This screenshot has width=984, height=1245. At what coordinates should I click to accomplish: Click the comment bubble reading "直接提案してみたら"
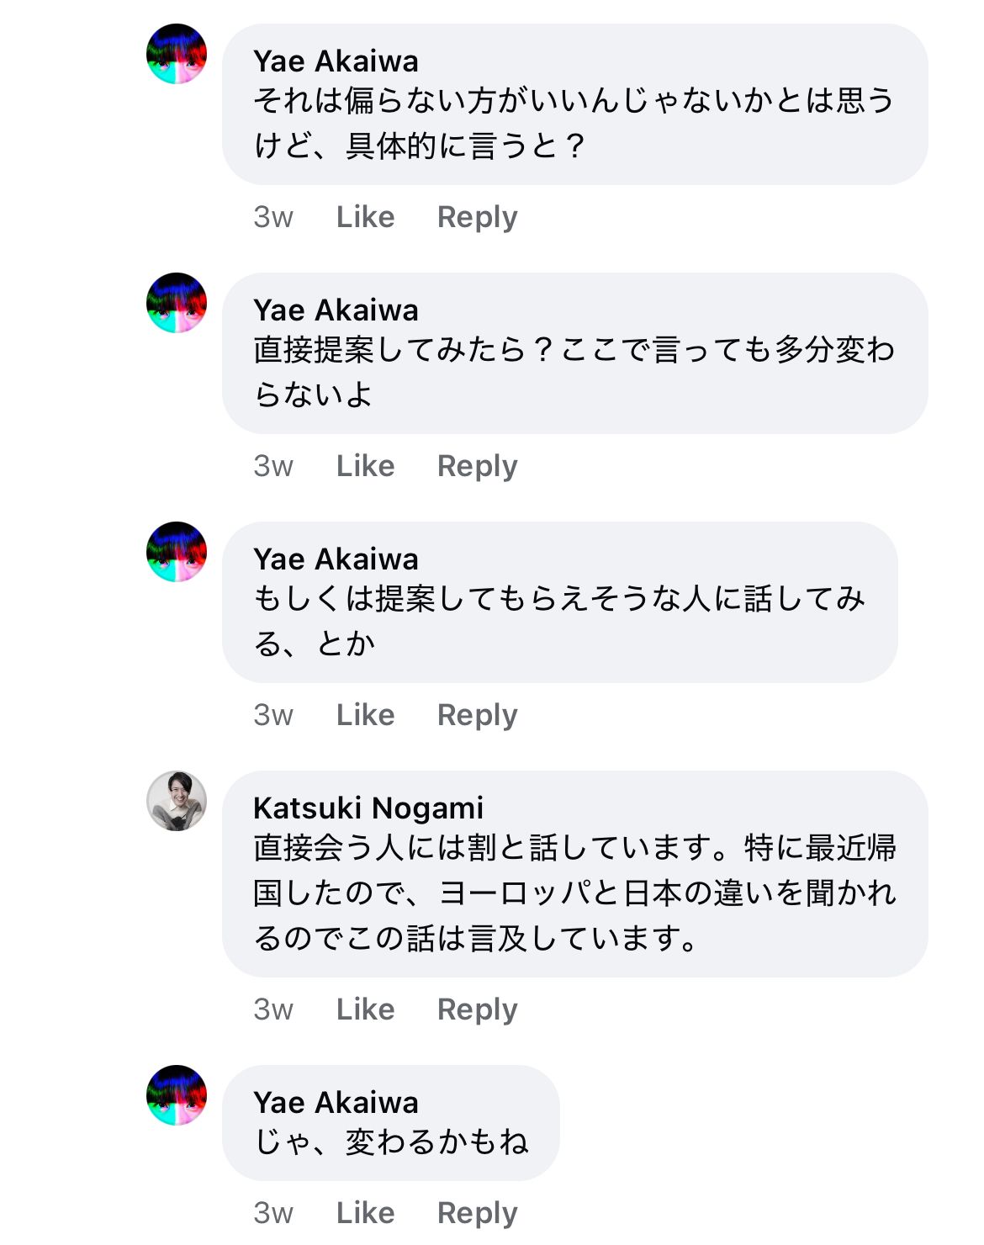(574, 372)
